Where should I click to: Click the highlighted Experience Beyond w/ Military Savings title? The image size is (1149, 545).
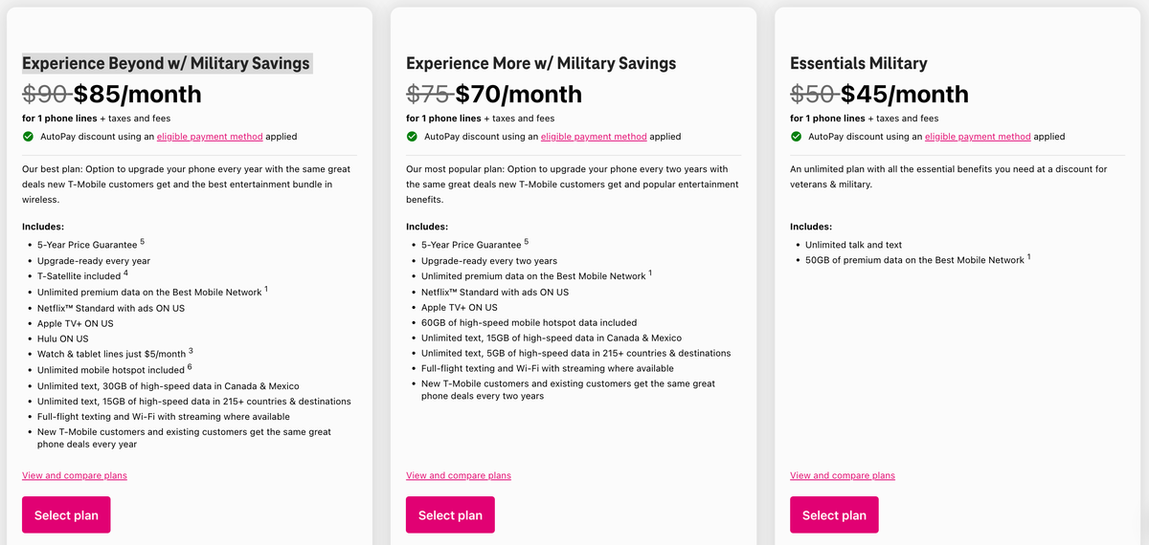pos(166,64)
